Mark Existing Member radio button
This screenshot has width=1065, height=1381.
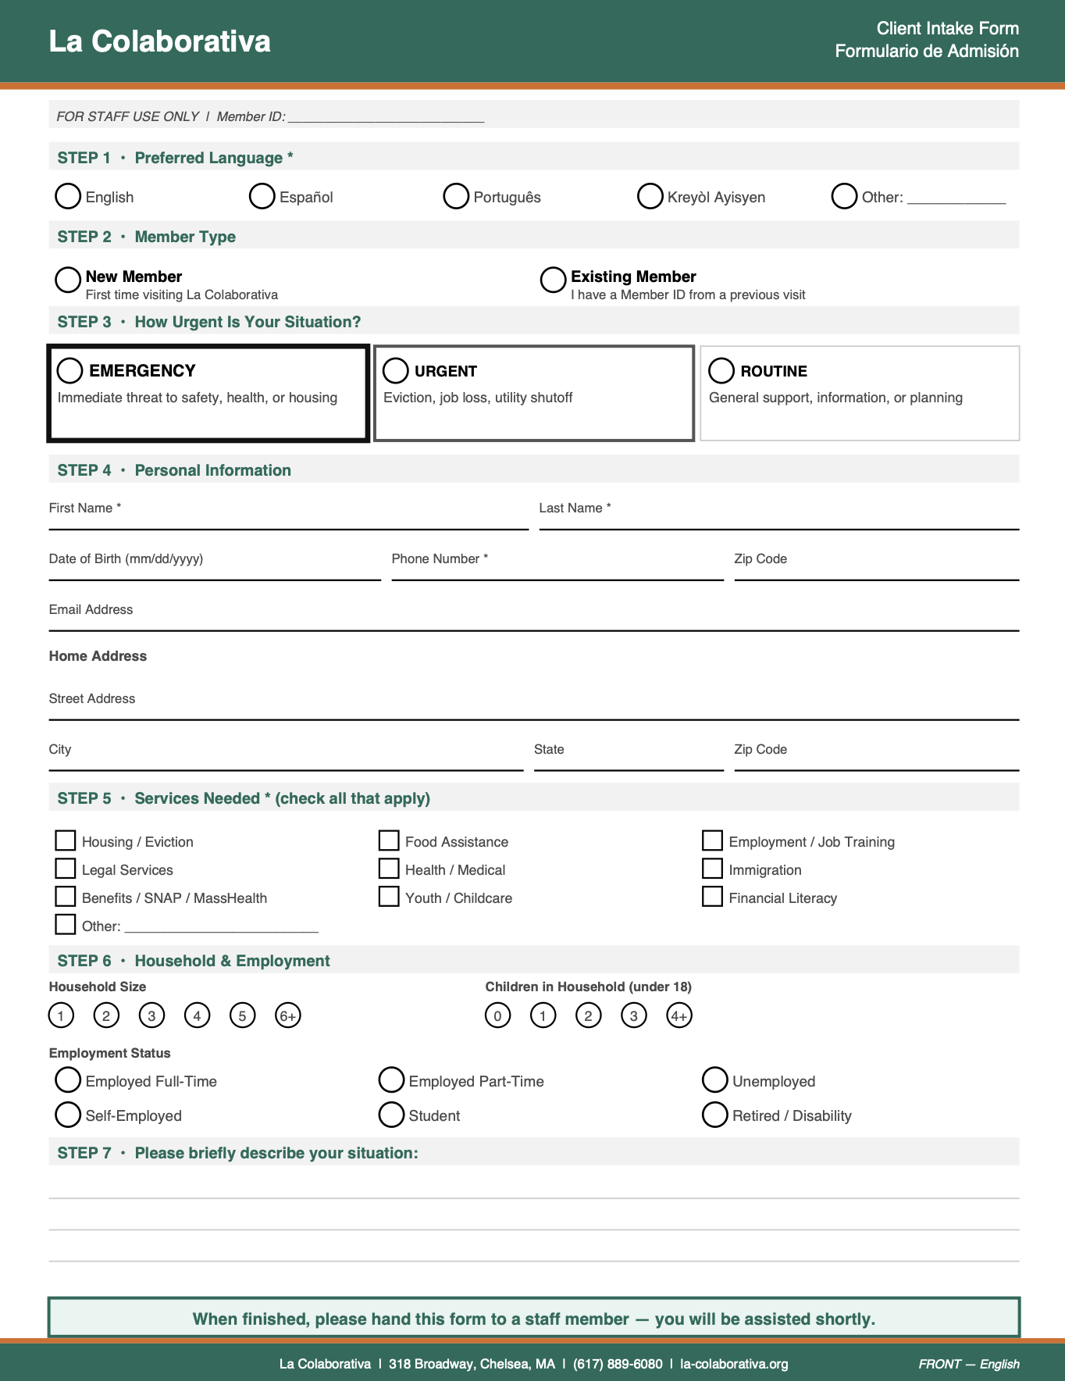[553, 280]
